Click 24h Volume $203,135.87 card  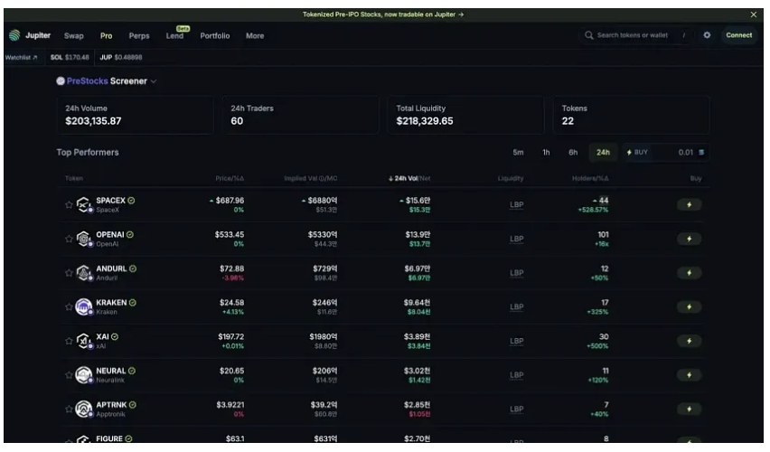[135, 115]
